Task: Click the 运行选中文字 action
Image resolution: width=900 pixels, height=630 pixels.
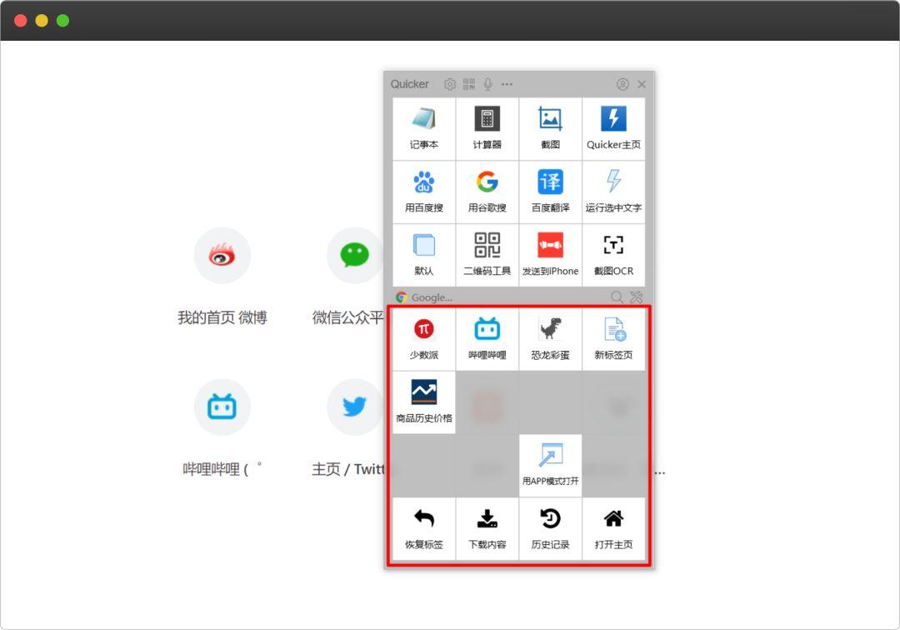Action: point(613,192)
